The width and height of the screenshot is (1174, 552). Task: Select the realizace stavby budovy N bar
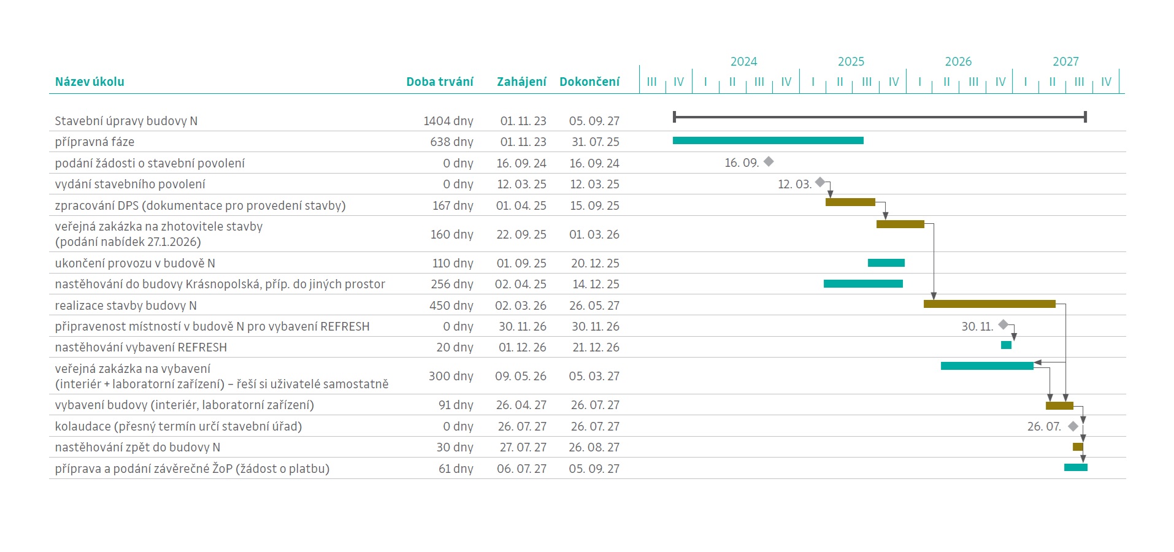989,304
